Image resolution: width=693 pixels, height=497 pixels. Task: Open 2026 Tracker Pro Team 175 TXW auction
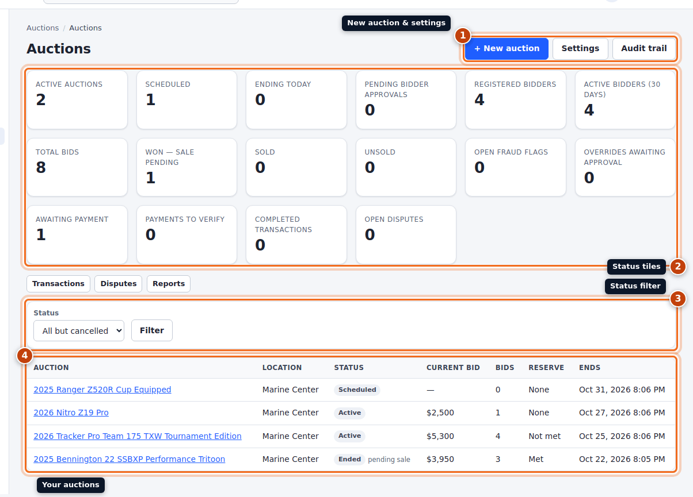click(x=138, y=436)
